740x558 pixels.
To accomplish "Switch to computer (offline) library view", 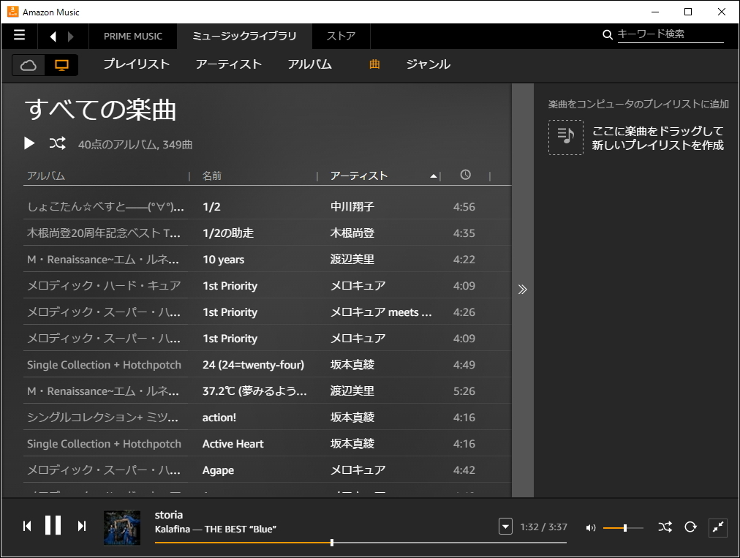I will pyautogui.click(x=61, y=65).
